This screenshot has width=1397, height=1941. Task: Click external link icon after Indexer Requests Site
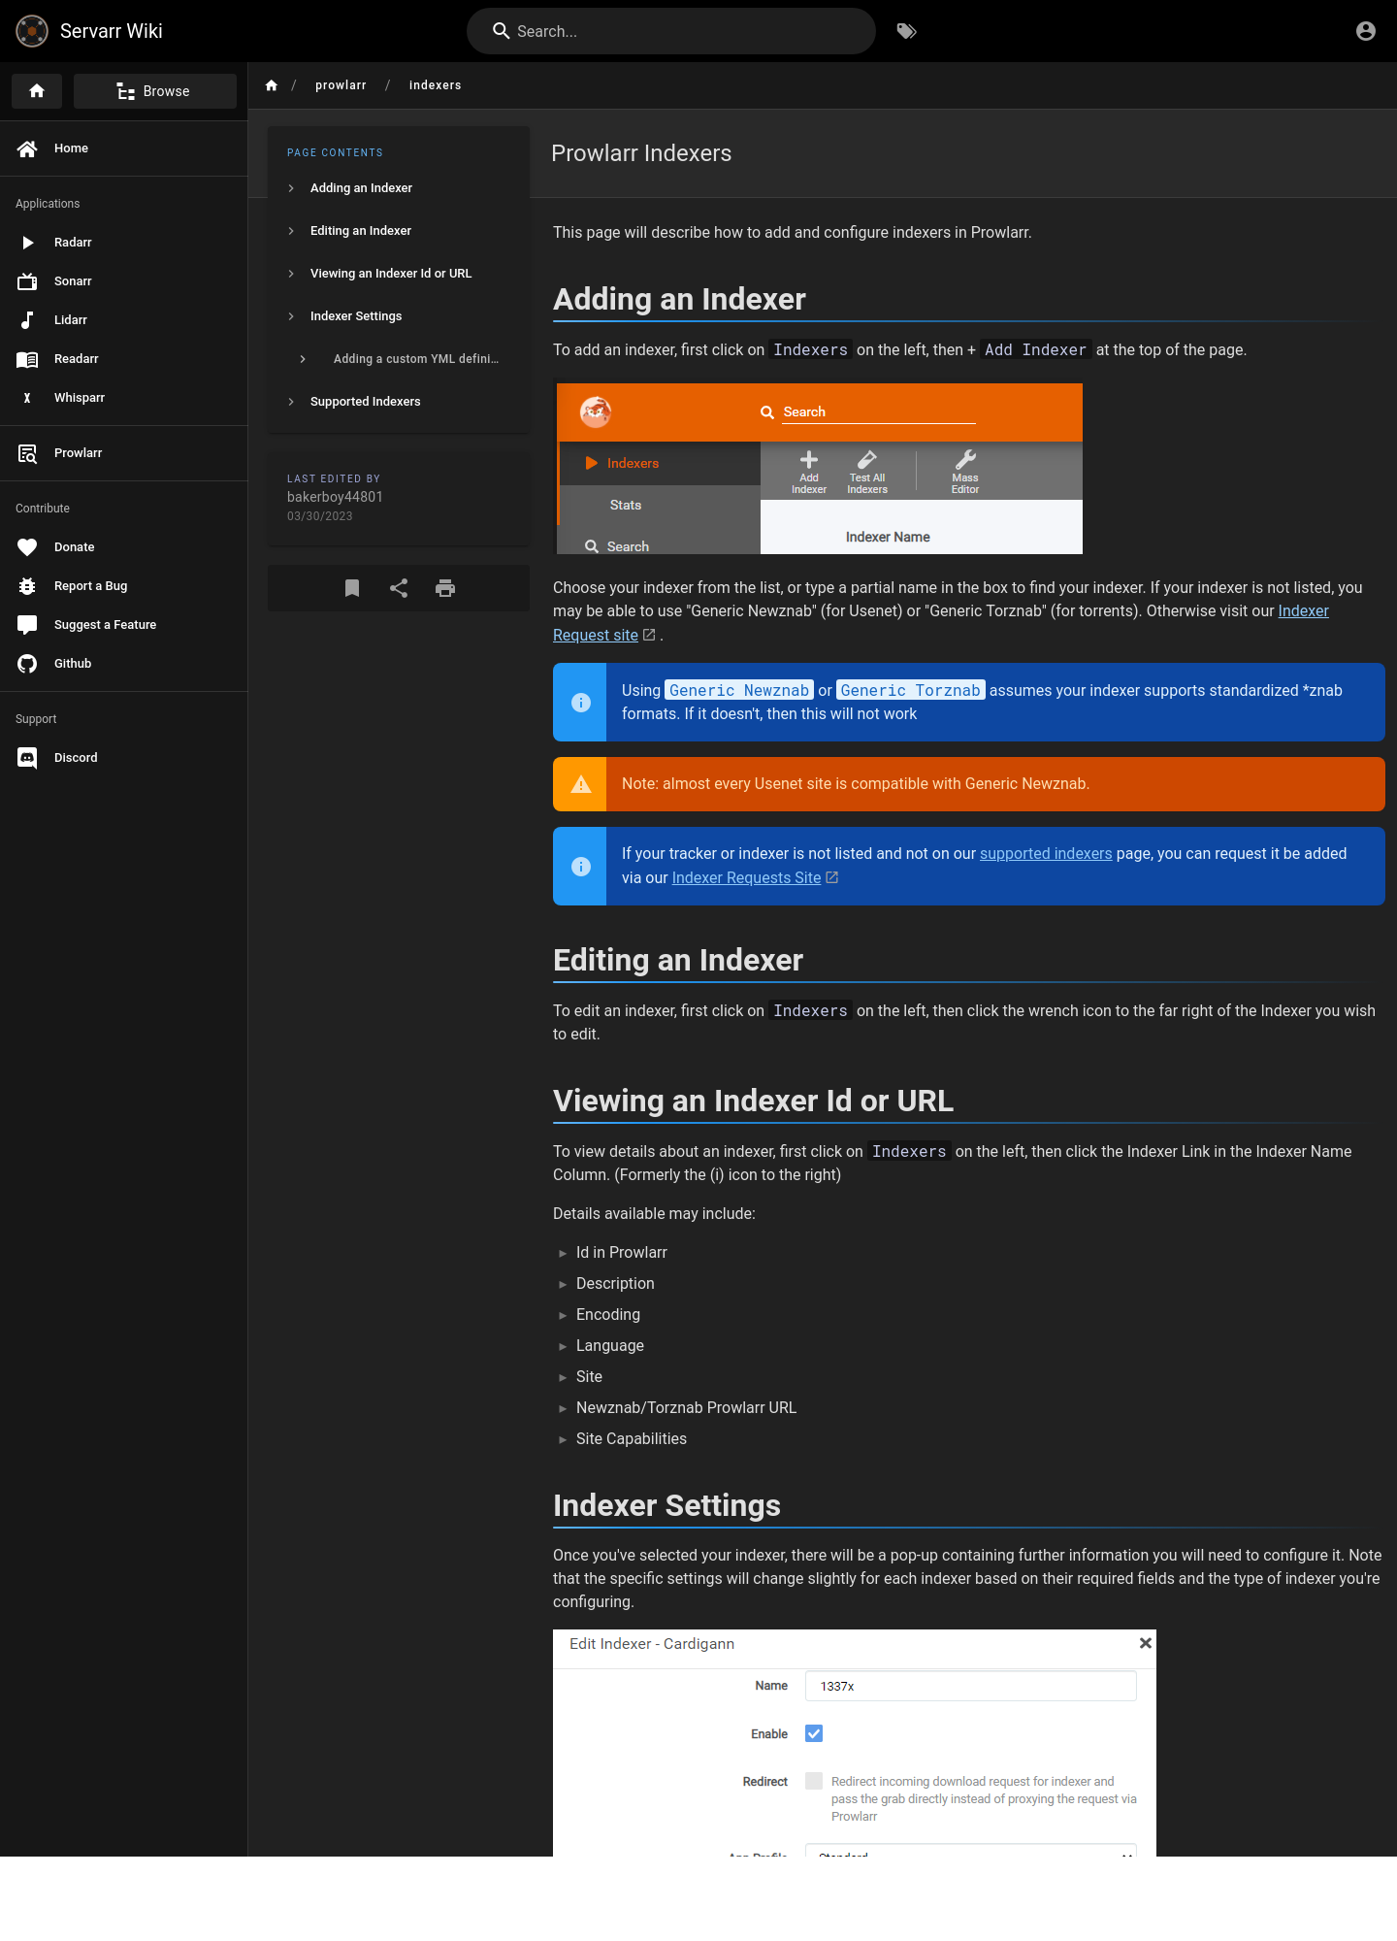(x=832, y=877)
